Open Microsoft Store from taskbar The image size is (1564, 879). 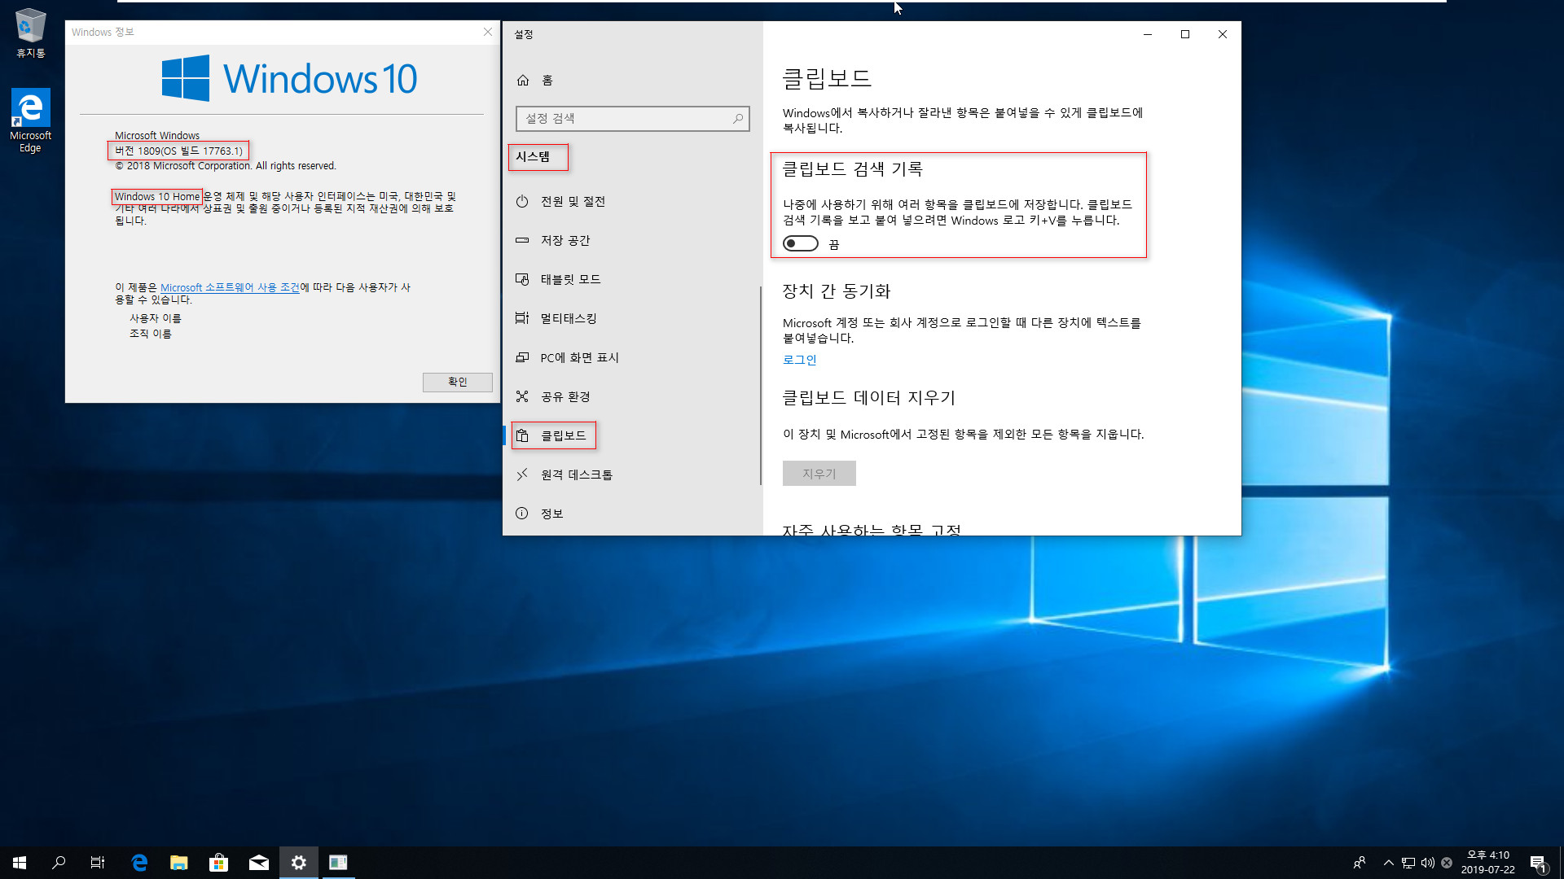pos(218,863)
